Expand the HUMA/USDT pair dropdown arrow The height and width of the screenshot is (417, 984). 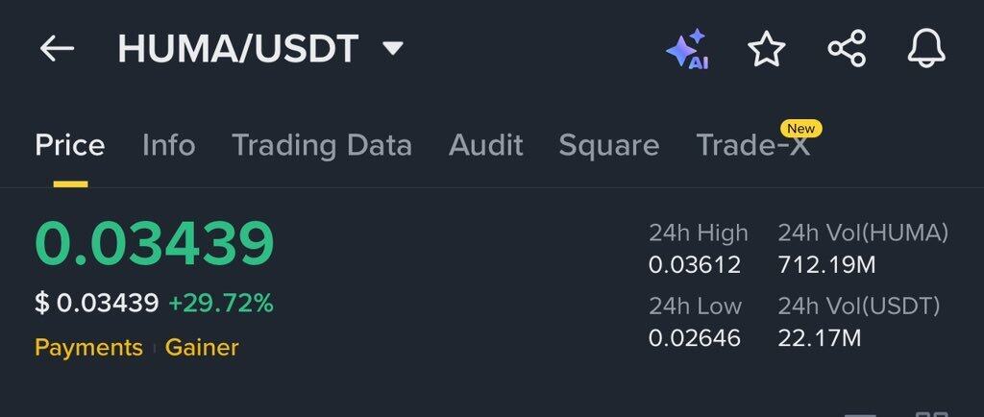coord(393,48)
